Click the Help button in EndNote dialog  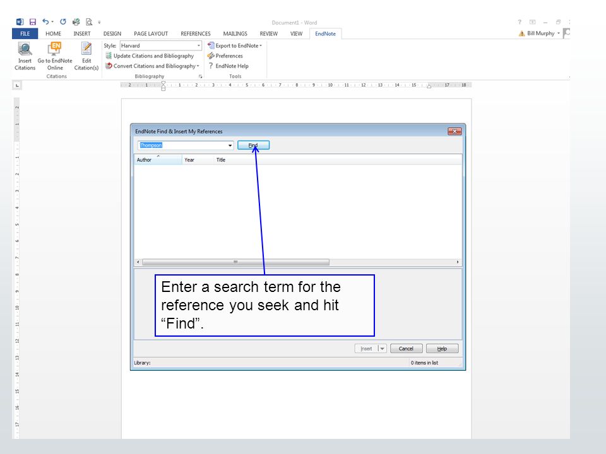(x=442, y=349)
